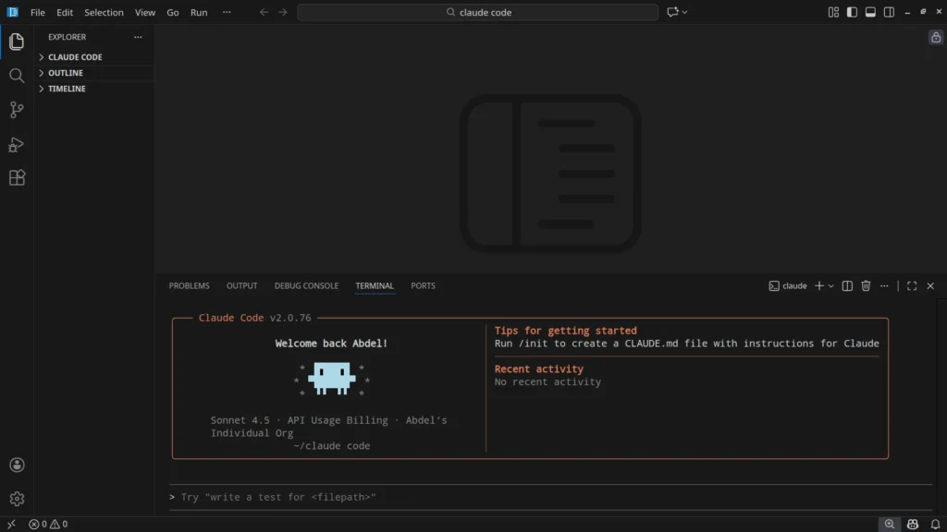Open the customize layout icon
Image resolution: width=947 pixels, height=532 pixels.
[833, 12]
